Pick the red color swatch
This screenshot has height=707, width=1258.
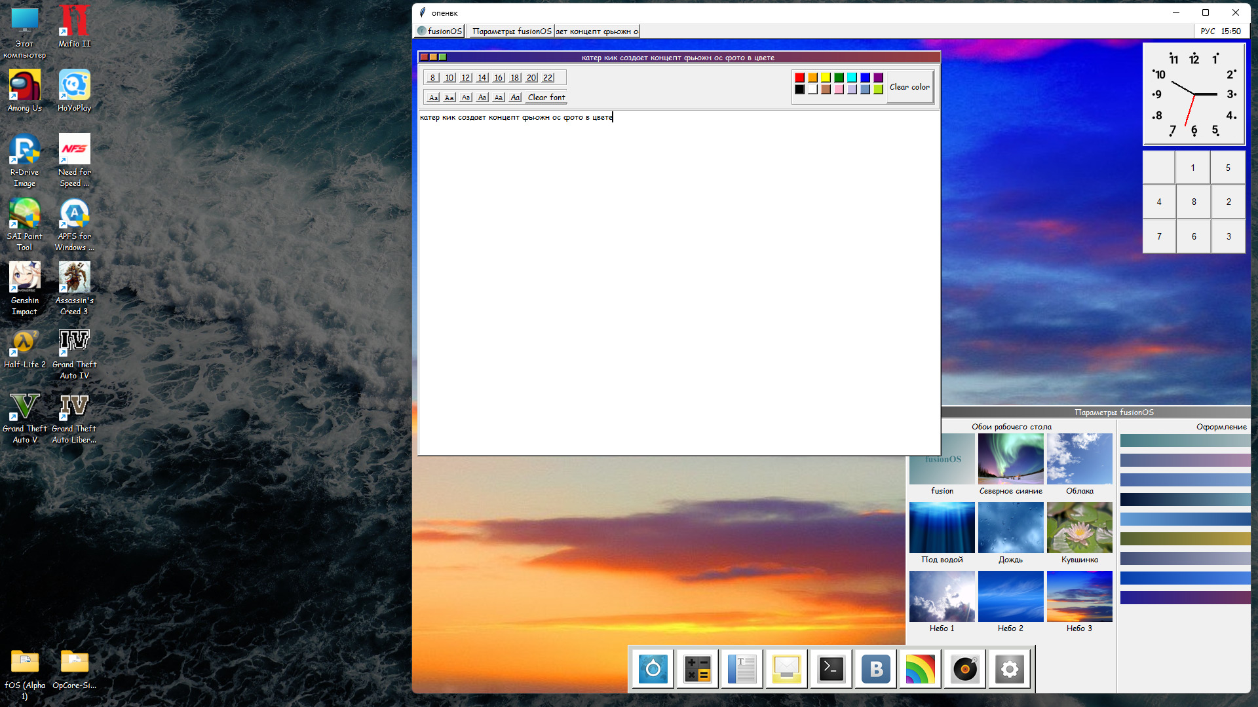click(799, 77)
